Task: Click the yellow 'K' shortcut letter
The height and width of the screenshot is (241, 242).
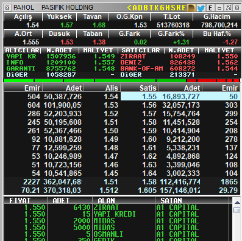Action: tap(157, 8)
